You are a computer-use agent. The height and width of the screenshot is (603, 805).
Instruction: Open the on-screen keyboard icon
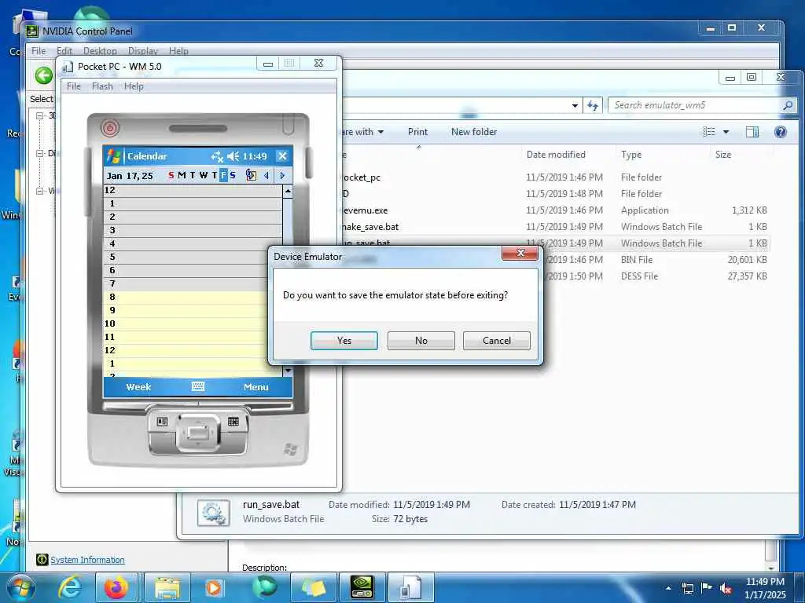198,386
